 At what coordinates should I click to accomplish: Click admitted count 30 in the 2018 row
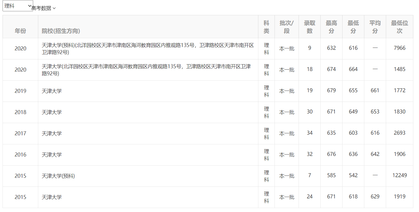(310, 112)
